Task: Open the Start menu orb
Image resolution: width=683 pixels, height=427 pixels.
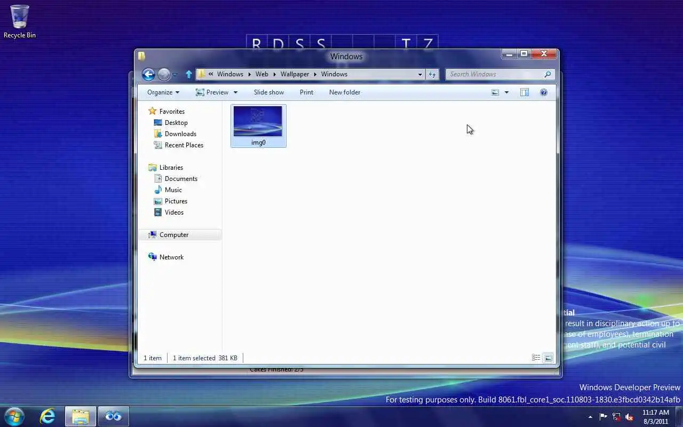Action: 14,416
